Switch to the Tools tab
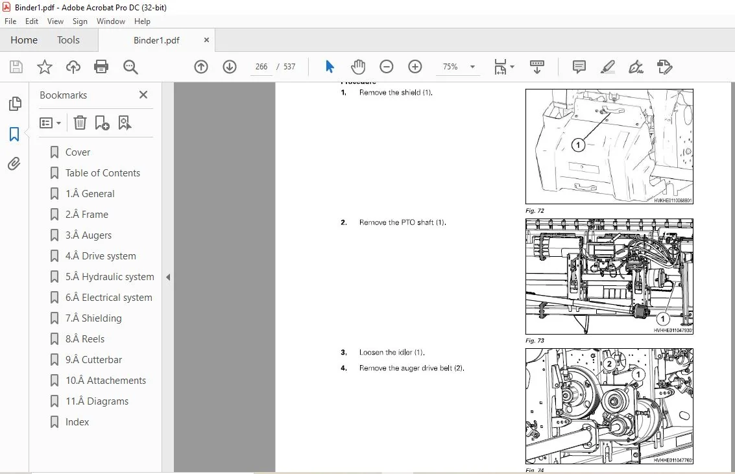This screenshot has width=735, height=474. (68, 40)
